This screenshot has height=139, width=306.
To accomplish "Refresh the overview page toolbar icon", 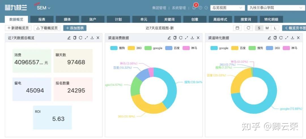I will point(248,28).
